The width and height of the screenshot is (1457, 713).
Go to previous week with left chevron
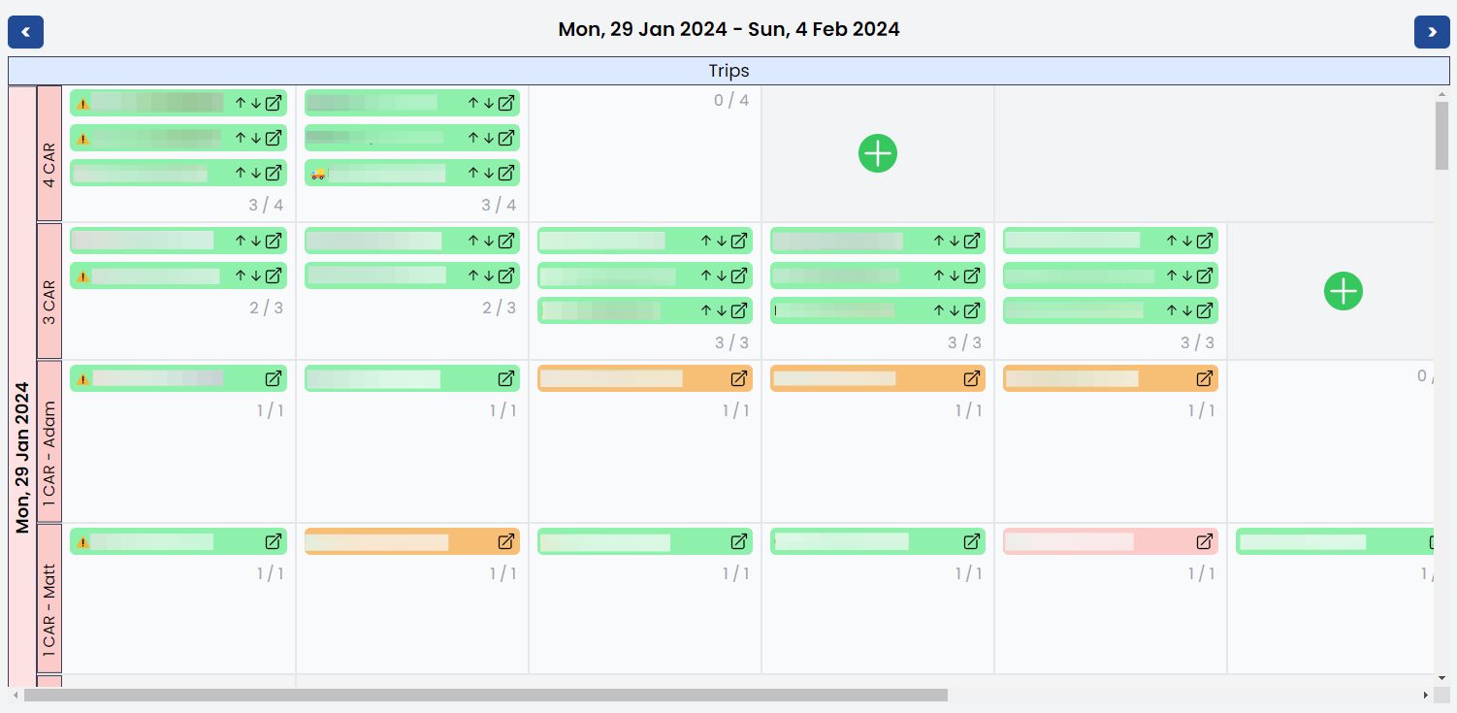[x=25, y=32]
